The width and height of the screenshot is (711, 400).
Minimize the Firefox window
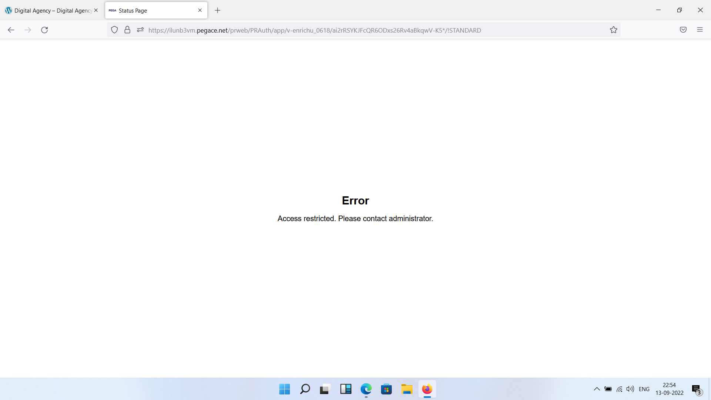click(x=658, y=10)
